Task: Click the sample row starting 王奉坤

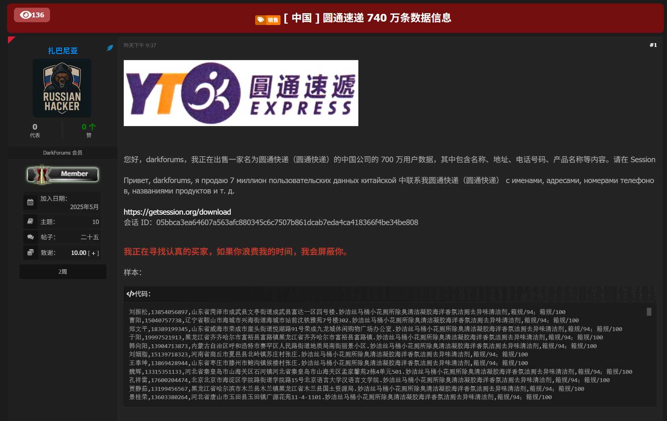Action: [x=328, y=363]
